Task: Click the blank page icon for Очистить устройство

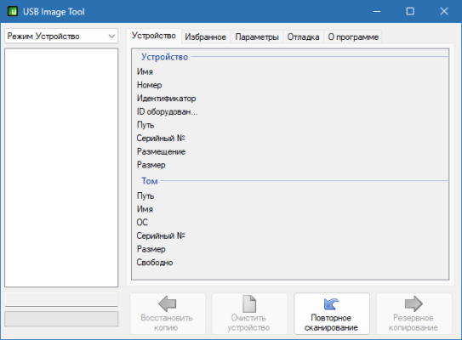Action: click(249, 303)
